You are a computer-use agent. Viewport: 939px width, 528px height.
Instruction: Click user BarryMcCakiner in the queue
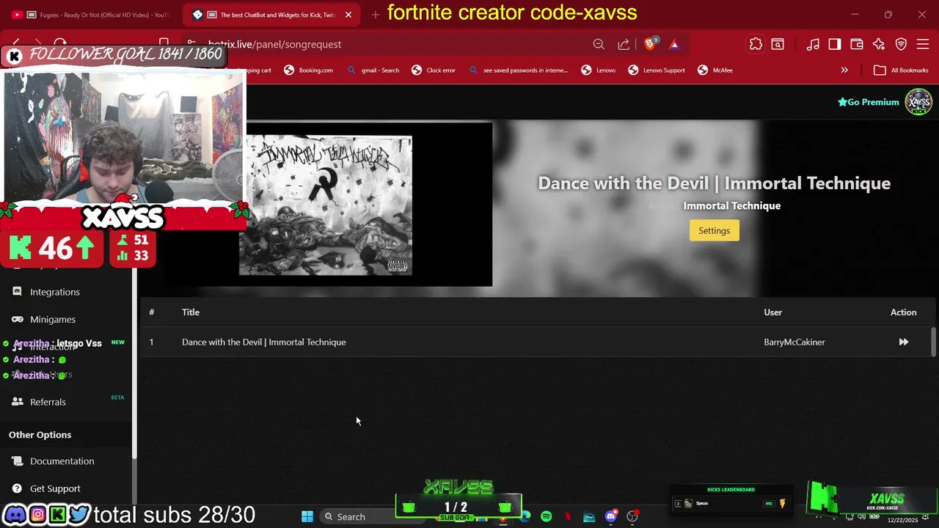(794, 342)
